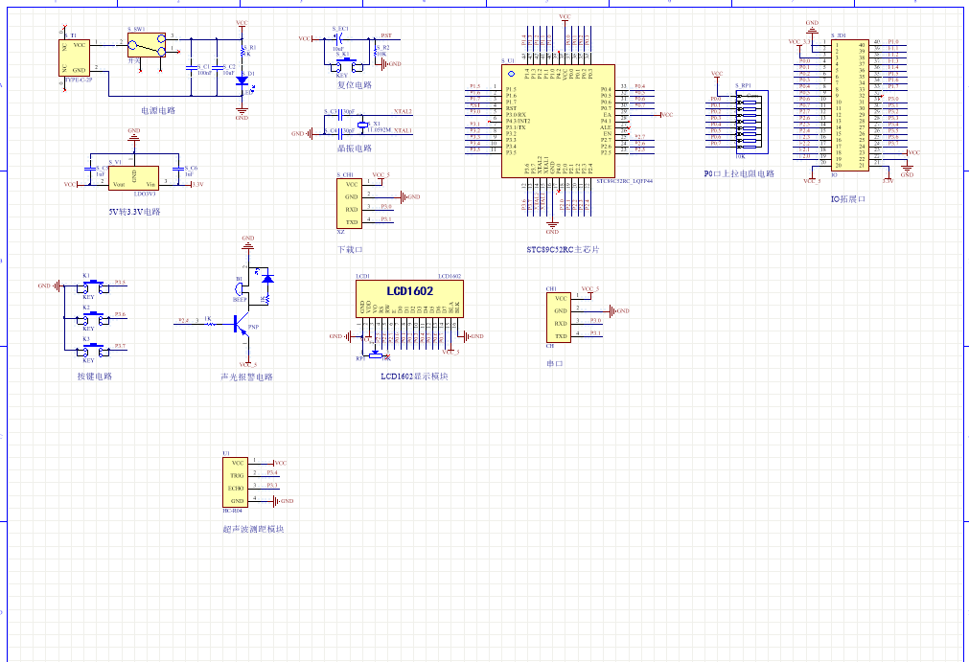Select the HC-R04 ultrasonic module U1
This screenshot has width=969, height=662.
[237, 482]
